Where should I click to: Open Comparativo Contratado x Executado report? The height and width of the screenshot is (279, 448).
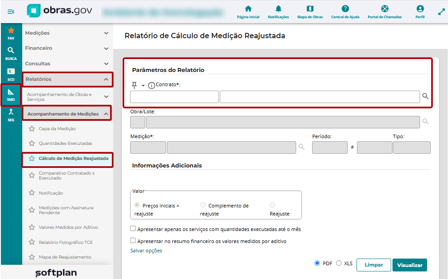pyautogui.click(x=67, y=175)
